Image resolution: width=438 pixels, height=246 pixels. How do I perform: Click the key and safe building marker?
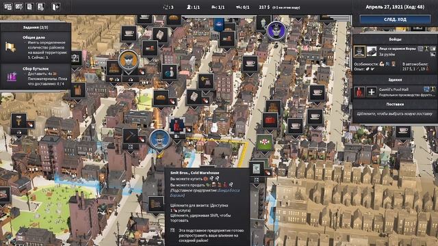[206, 81]
